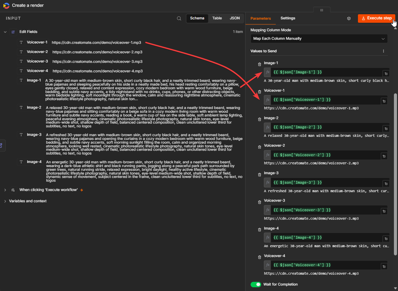The height and width of the screenshot is (291, 398).
Task: Switch to JSON view tab
Action: pos(235,18)
